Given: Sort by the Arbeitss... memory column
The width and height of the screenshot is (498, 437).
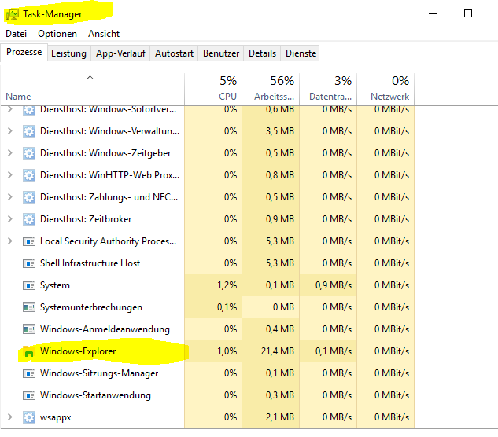Looking at the screenshot, I should tap(271, 89).
